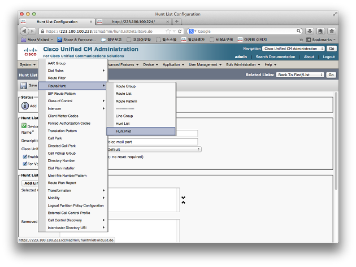Choose AAR Group menu entry
The image size is (356, 267).
pos(73,63)
